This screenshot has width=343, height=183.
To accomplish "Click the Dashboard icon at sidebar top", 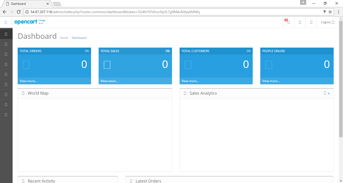I will pyautogui.click(x=6, y=34).
